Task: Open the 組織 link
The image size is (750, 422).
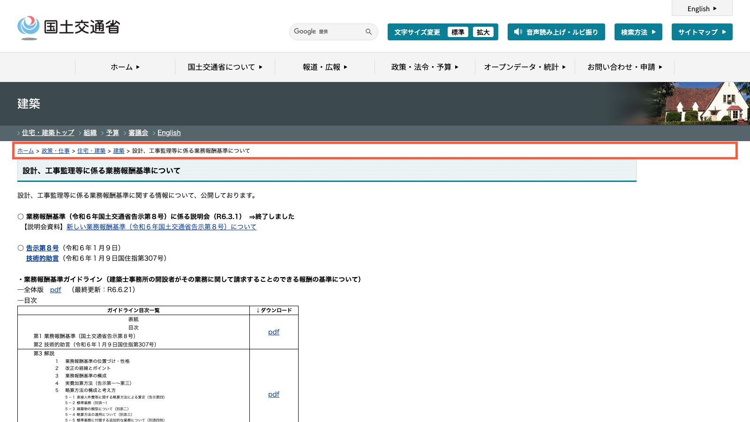Action: 90,133
